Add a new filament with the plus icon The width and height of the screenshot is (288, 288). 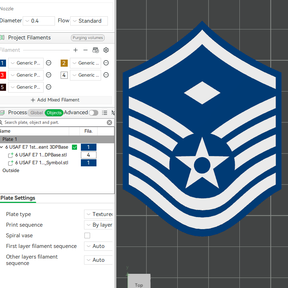pyautogui.click(x=76, y=50)
